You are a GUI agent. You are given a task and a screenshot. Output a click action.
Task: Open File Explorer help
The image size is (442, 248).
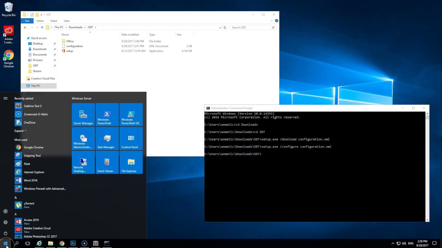pos(277,21)
